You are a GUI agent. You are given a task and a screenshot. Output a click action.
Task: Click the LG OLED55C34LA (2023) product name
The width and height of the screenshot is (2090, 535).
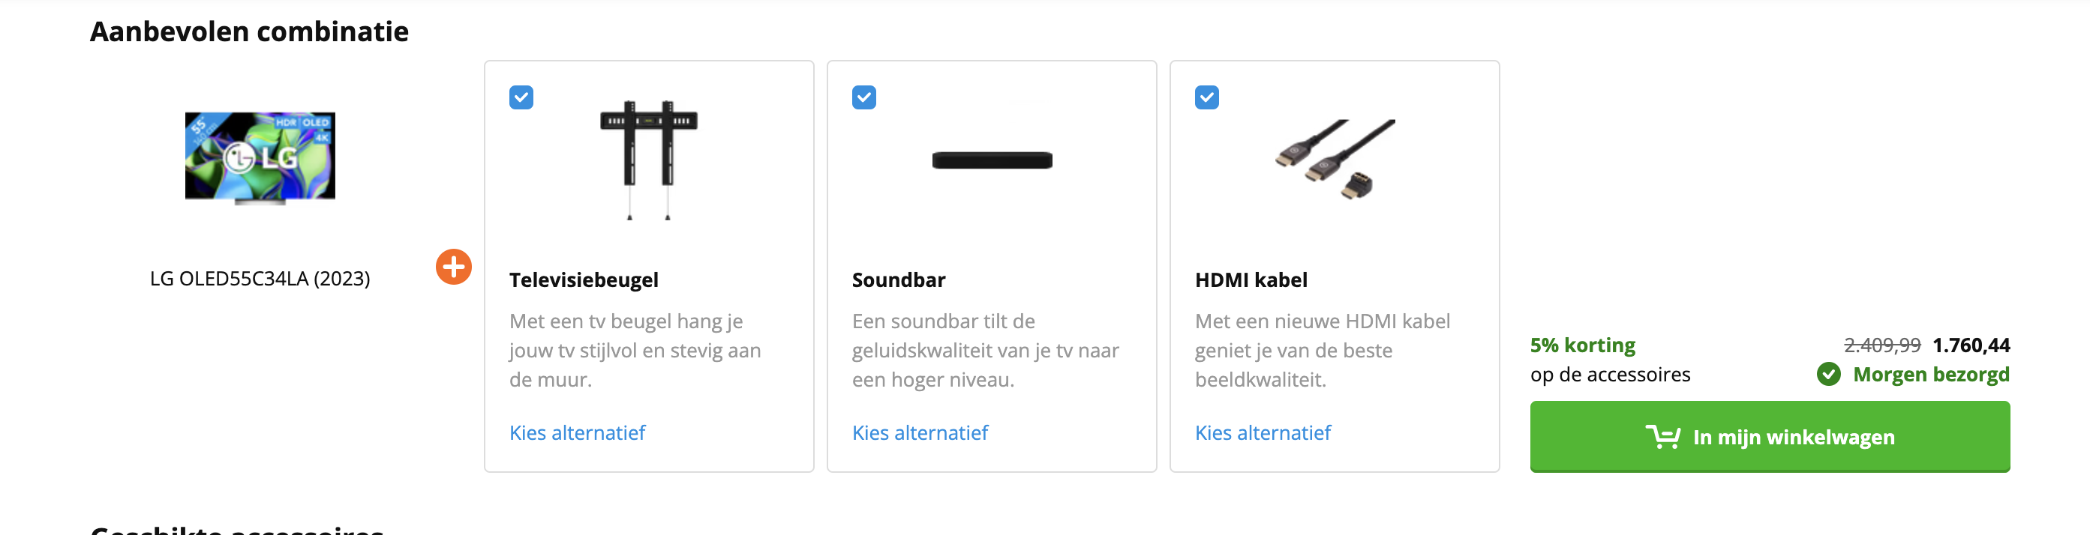click(x=260, y=278)
